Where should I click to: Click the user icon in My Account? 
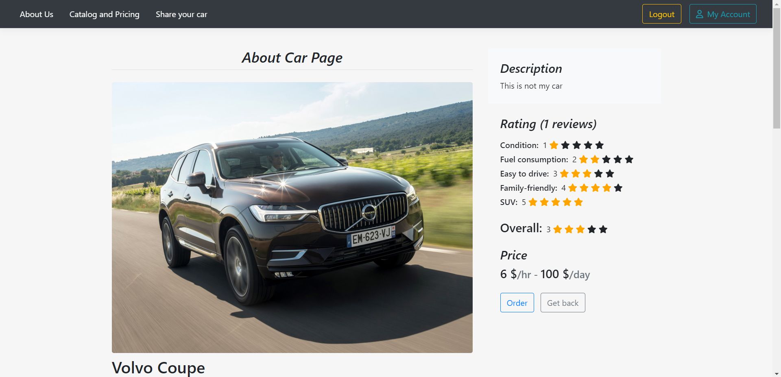[x=699, y=14]
